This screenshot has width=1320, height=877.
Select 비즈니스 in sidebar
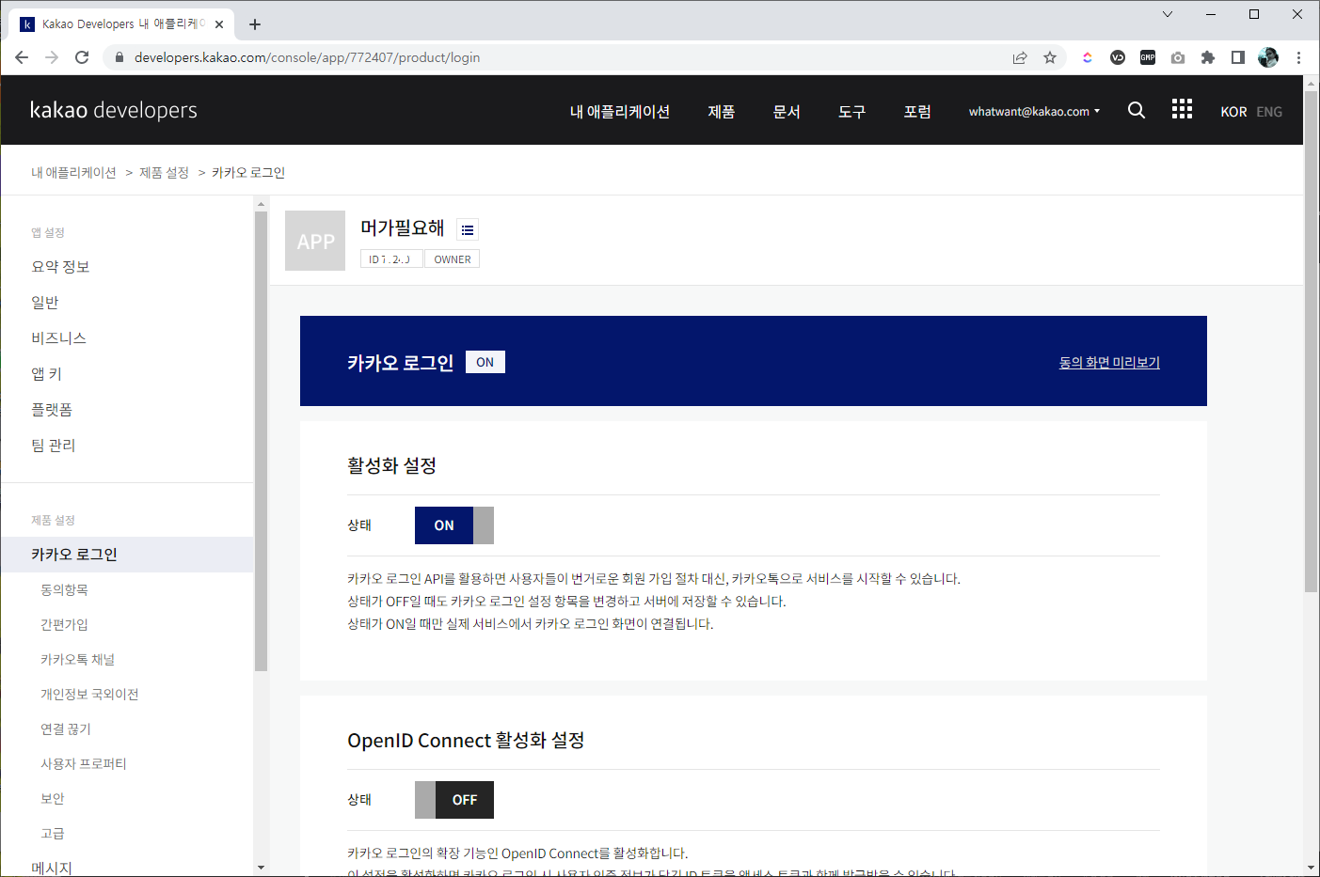click(58, 337)
